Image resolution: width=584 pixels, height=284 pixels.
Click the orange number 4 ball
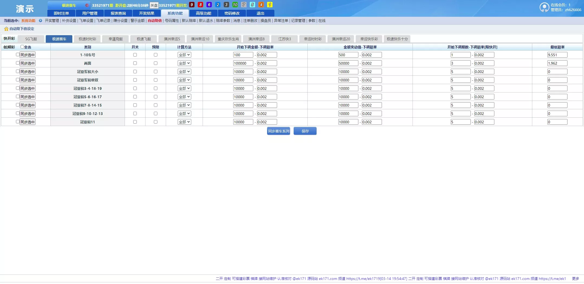[x=261, y=5]
